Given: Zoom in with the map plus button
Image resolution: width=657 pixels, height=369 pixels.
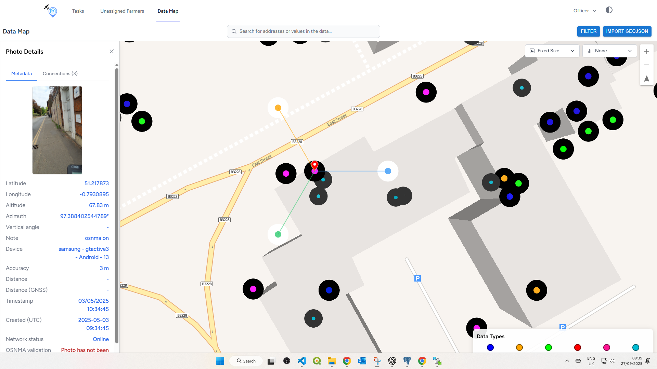Looking at the screenshot, I should pyautogui.click(x=646, y=51).
